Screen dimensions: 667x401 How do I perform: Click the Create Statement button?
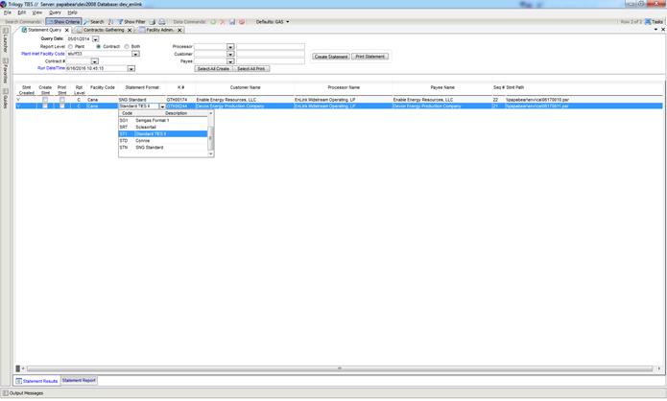tap(331, 57)
